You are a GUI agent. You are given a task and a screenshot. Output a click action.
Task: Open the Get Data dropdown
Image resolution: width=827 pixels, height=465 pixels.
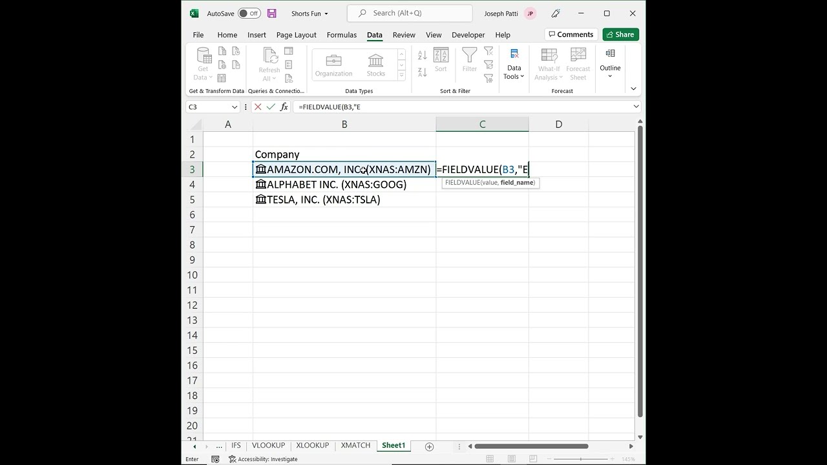click(203, 64)
